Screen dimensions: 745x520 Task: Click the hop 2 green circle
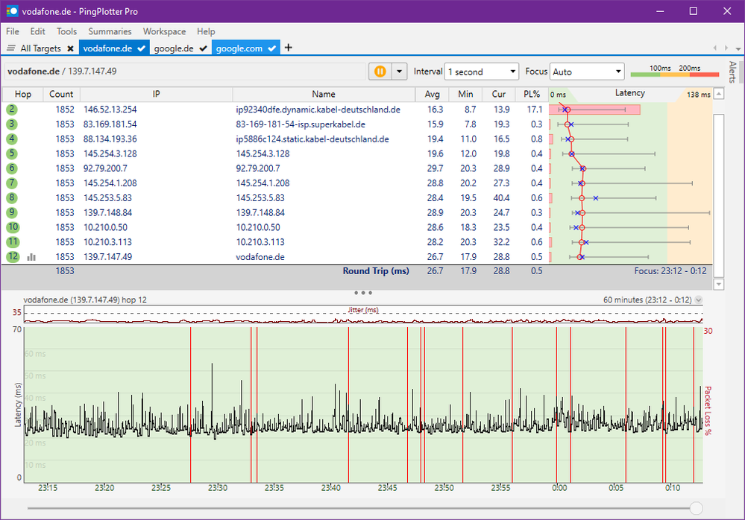[x=13, y=110]
